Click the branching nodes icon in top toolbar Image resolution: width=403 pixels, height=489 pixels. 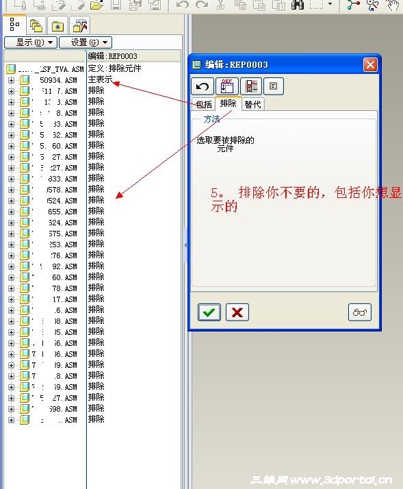(354, 5)
